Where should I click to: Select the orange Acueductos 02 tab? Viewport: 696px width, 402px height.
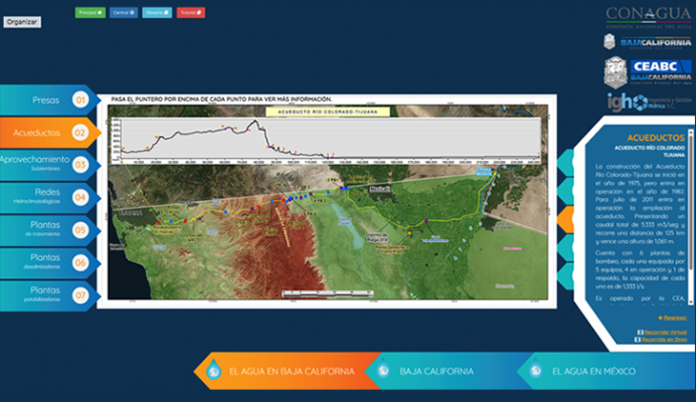[49, 132]
